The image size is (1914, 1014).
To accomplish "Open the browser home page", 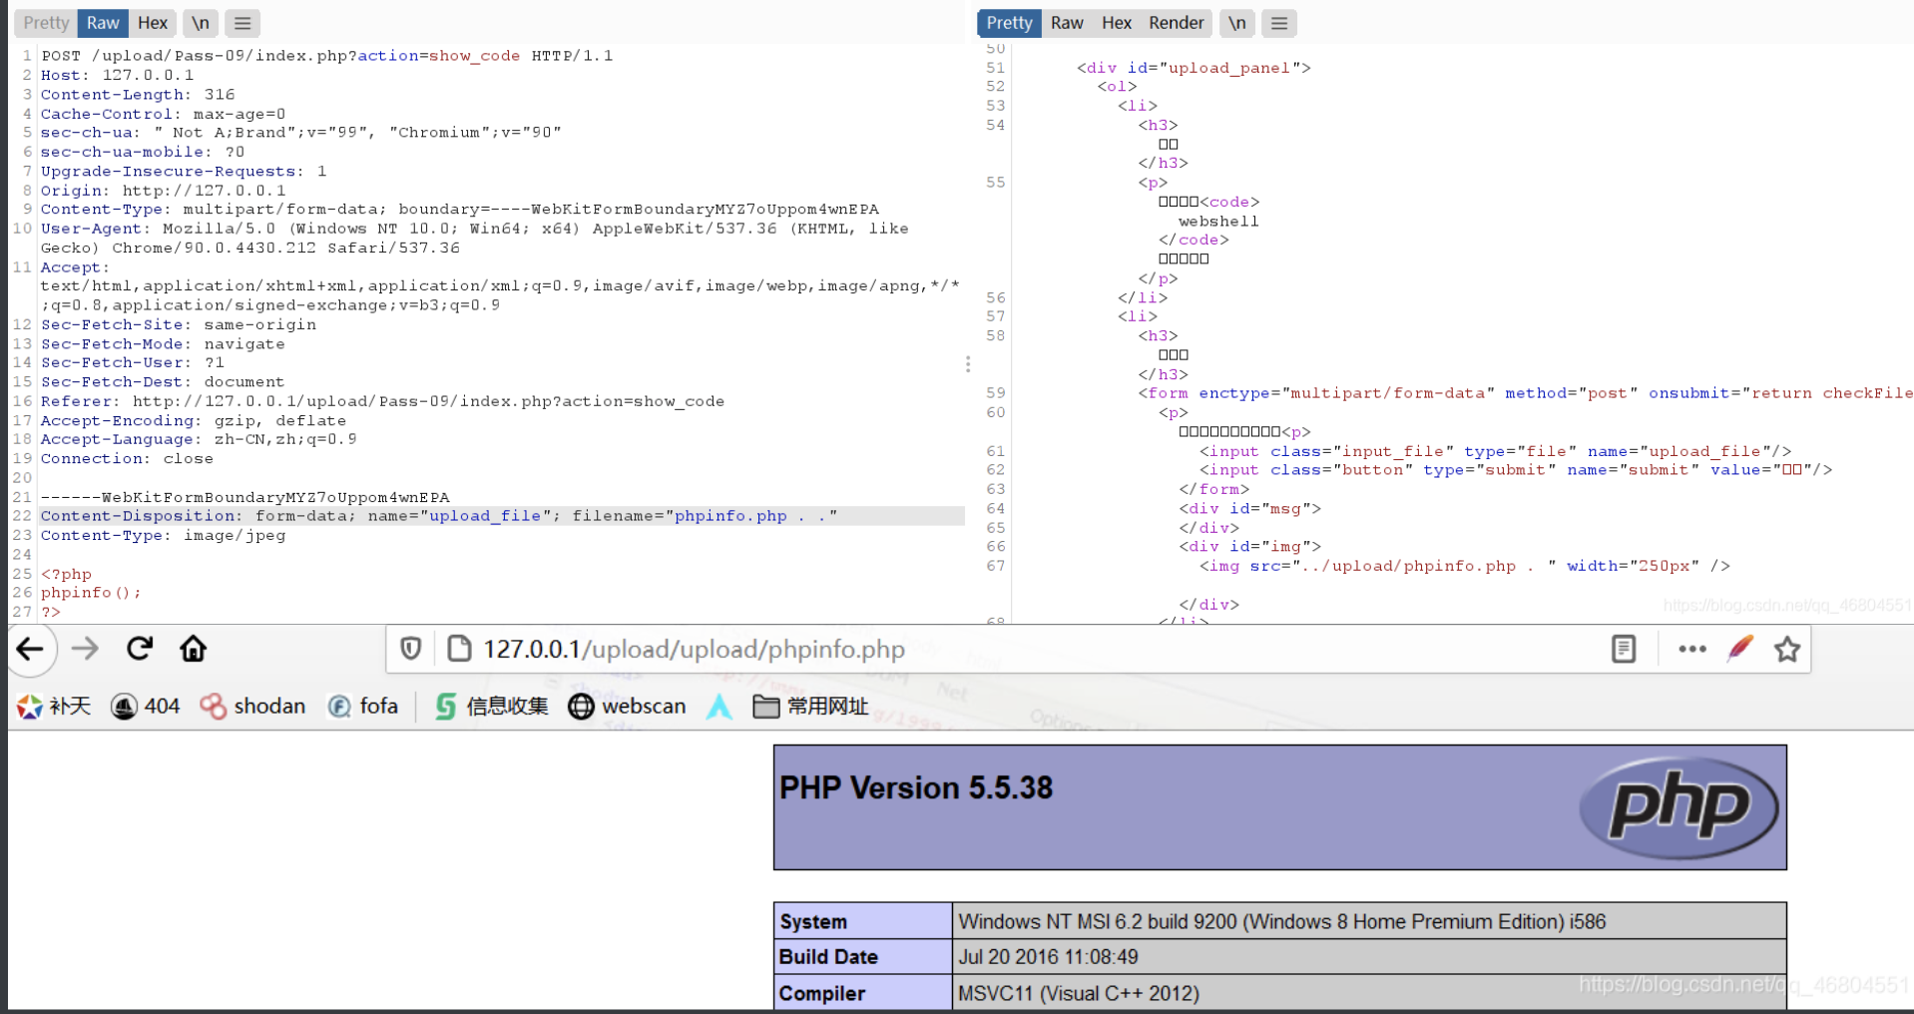I will pyautogui.click(x=194, y=650).
